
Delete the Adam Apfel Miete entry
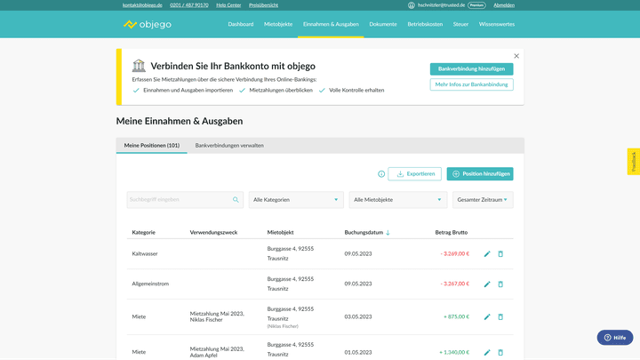(500, 352)
